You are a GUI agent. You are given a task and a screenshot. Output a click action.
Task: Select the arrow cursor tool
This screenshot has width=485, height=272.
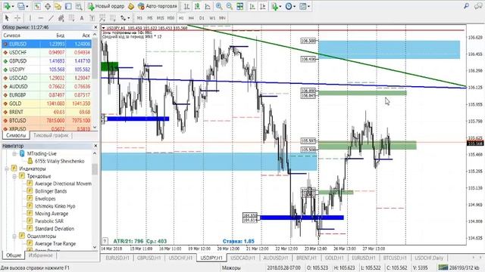[7, 18]
